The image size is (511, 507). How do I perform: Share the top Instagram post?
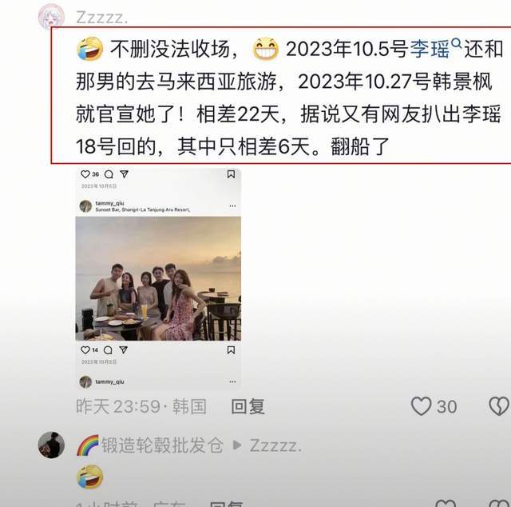coord(125,174)
